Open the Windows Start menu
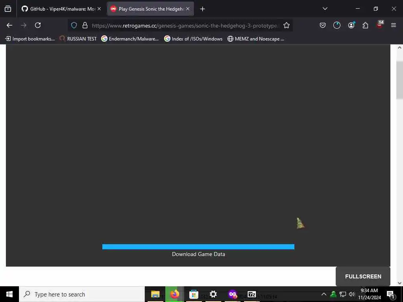Image resolution: width=403 pixels, height=302 pixels. (9, 294)
